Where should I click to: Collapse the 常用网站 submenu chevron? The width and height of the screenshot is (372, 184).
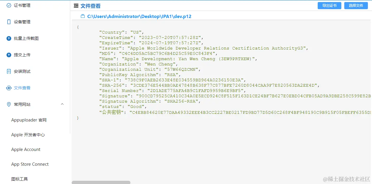point(62,104)
